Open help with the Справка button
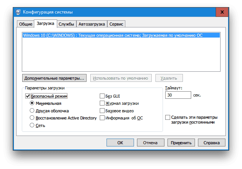Screen dimensions: 242x169 tap(212, 143)
